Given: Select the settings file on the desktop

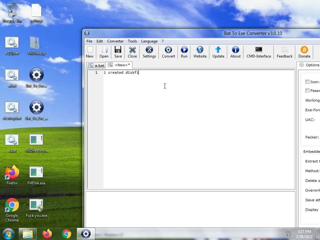Looking at the screenshot, I should click(36, 12).
